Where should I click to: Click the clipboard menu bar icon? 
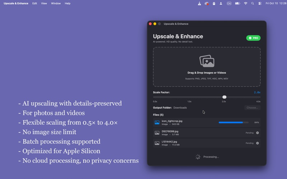pyautogui.click(x=214, y=3)
